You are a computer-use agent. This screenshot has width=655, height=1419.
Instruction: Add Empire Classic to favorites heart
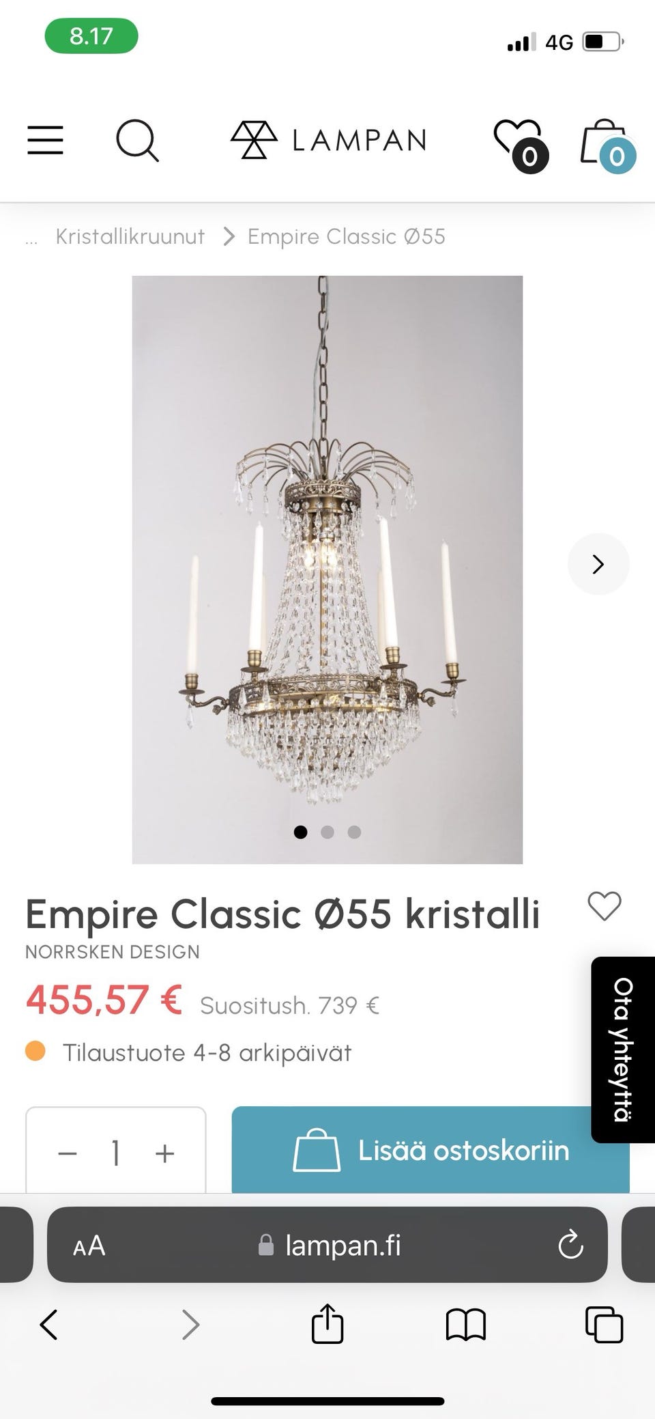coord(605,907)
